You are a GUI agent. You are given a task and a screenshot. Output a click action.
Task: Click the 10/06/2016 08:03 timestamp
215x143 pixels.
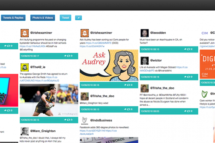click(x=150, y=111)
